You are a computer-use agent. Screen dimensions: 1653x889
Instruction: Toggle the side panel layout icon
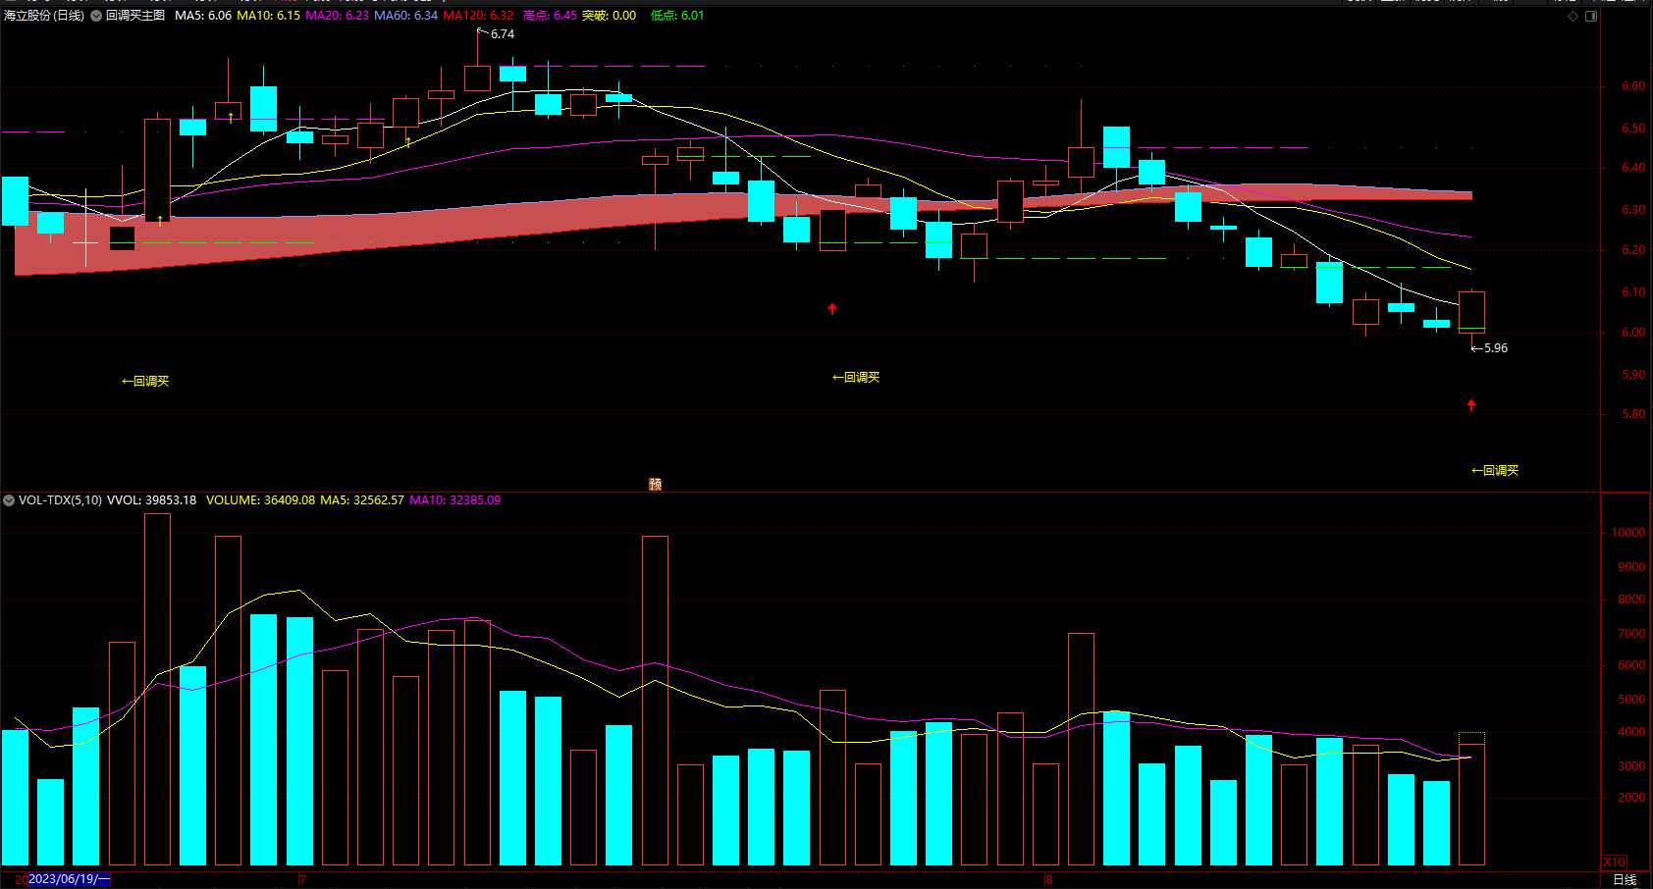1591,16
